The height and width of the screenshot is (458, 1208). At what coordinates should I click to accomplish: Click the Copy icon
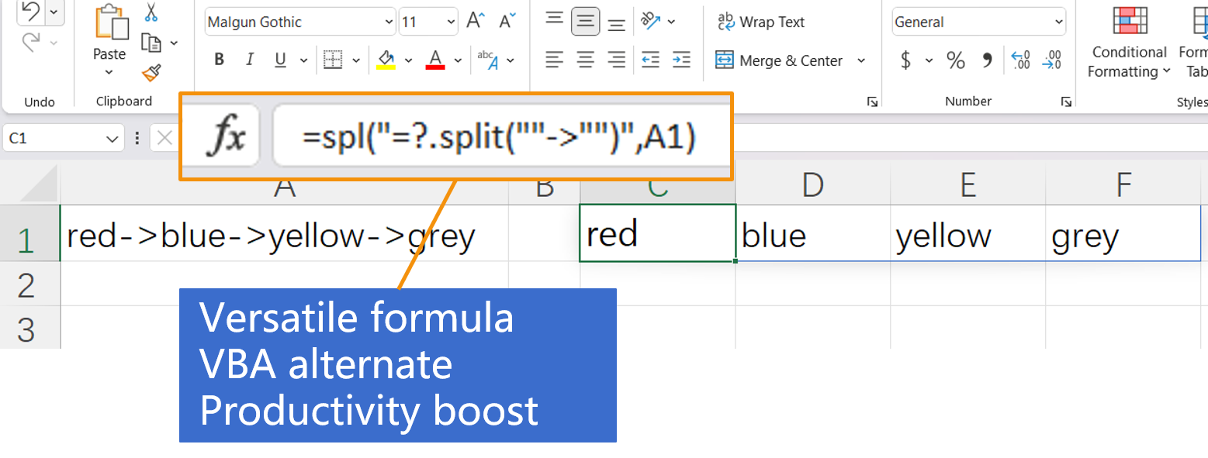click(x=151, y=43)
